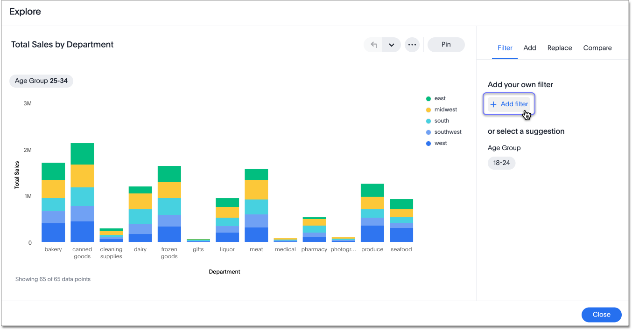This screenshot has width=632, height=330.
Task: Open the Replace tab
Action: pos(559,48)
